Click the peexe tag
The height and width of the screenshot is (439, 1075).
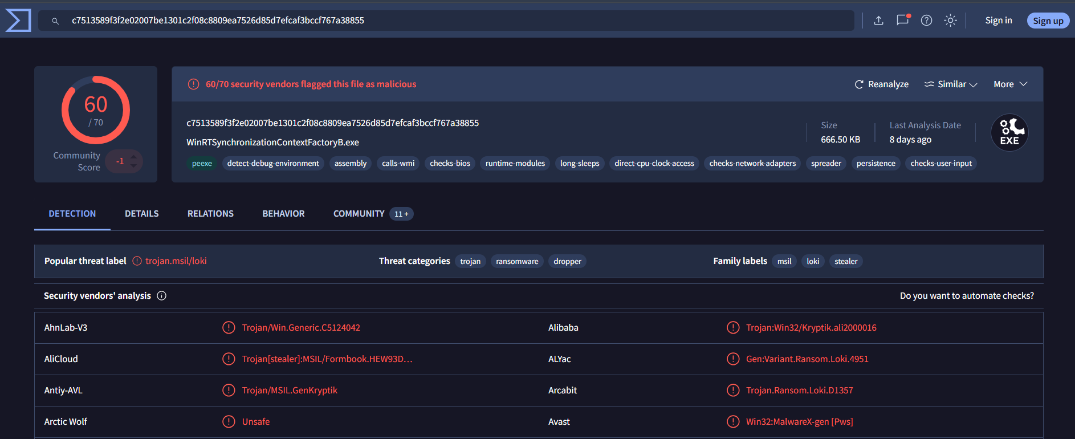[202, 164]
